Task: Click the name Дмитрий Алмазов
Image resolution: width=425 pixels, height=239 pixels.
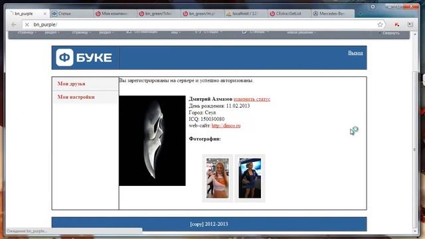Action: tap(211, 99)
